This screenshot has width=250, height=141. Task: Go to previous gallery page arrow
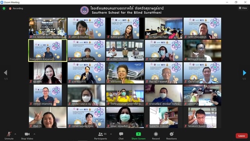5,73
